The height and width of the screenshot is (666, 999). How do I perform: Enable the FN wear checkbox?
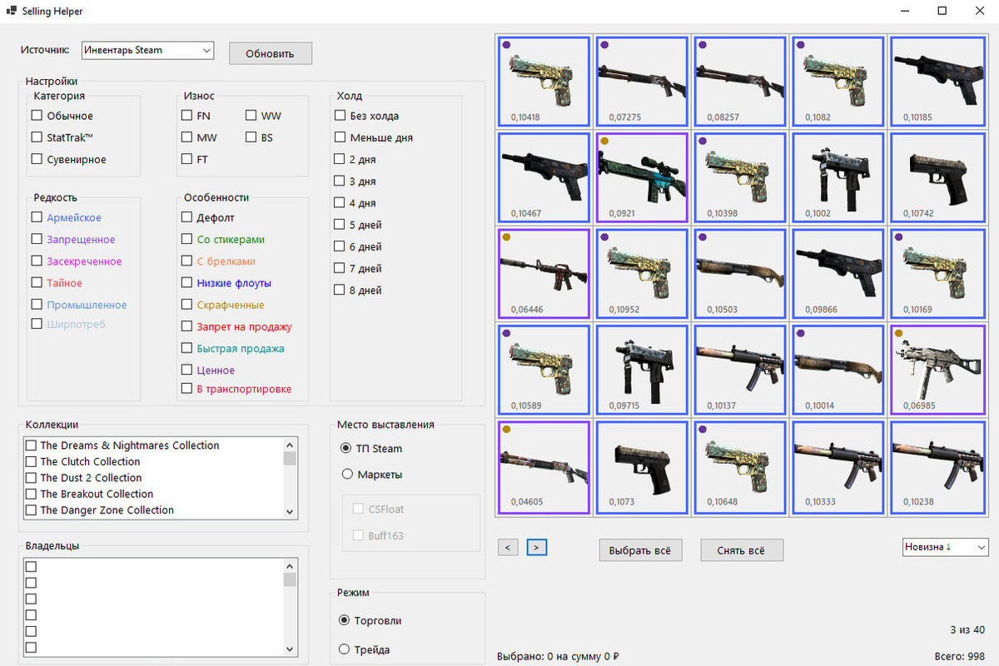point(186,116)
